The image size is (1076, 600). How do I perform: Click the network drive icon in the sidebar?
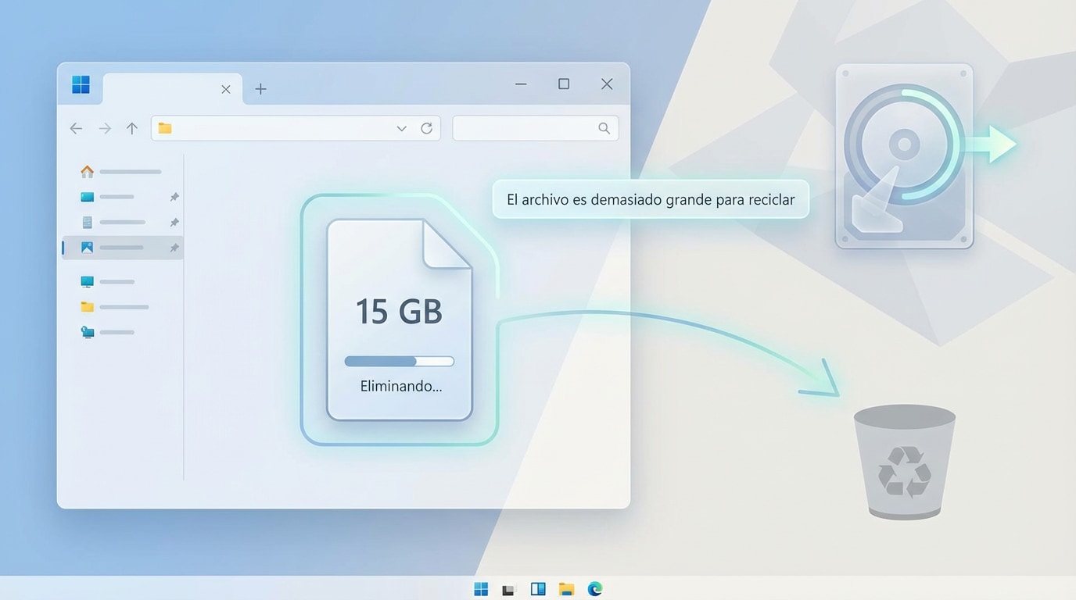pyautogui.click(x=88, y=332)
